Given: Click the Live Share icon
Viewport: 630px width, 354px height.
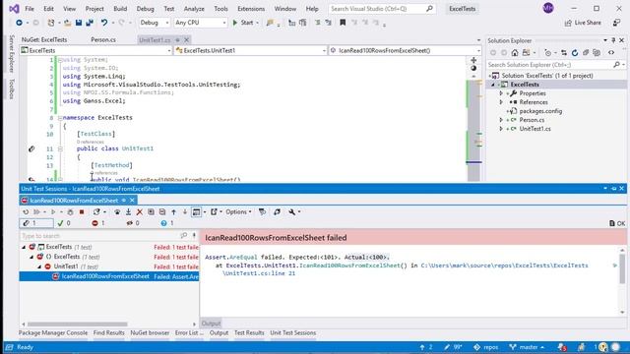Looking at the screenshot, I should (x=568, y=23).
